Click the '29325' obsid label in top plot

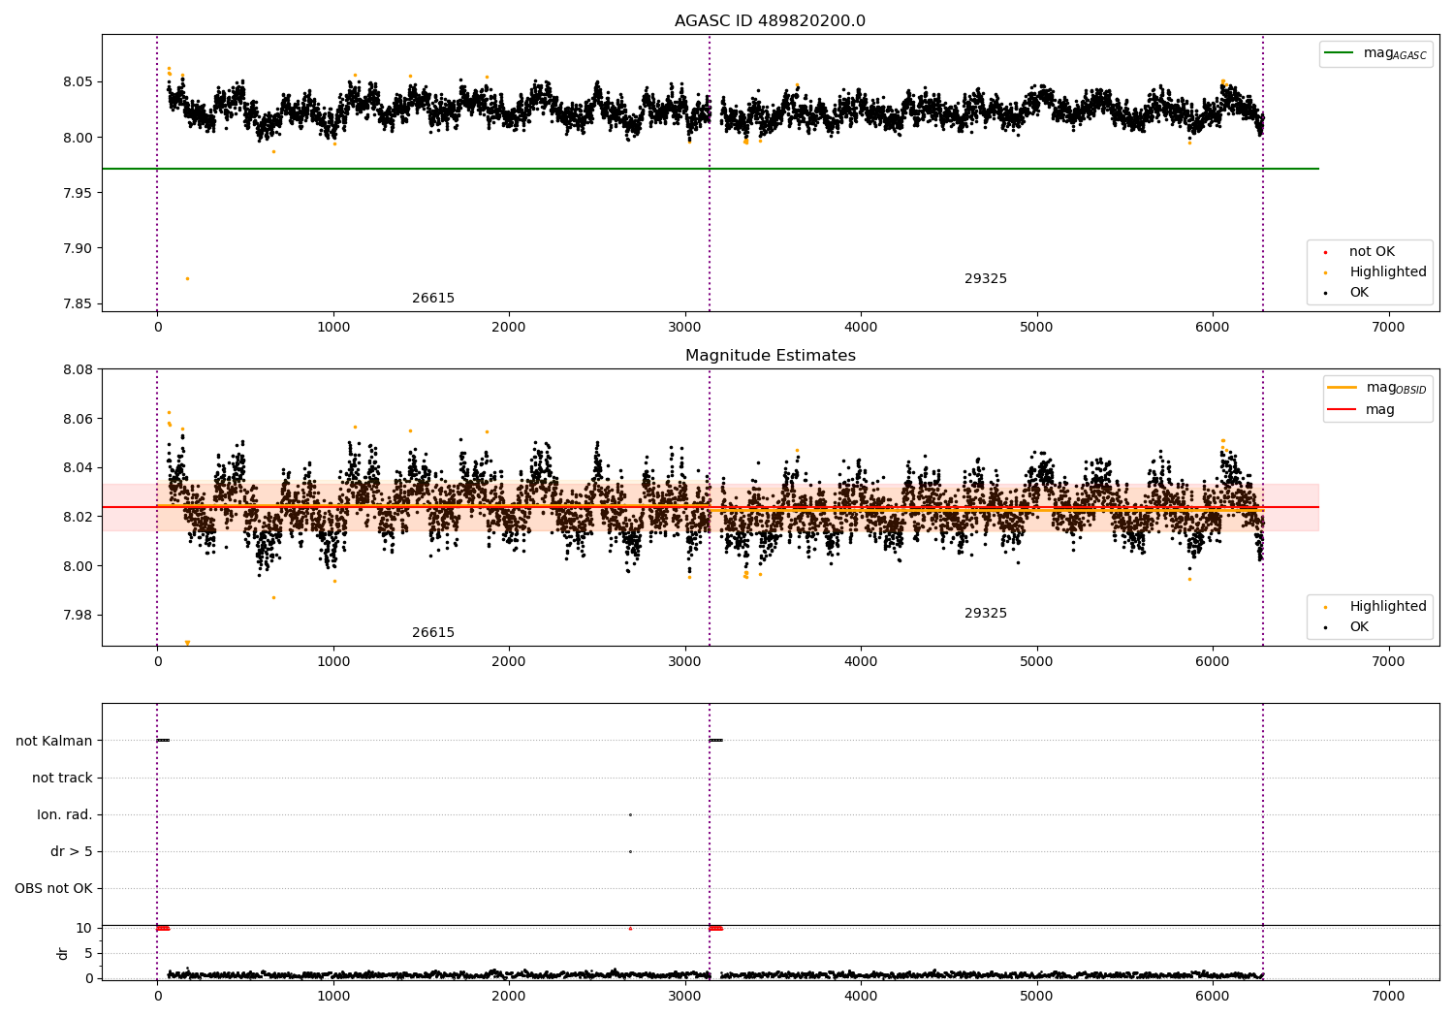(986, 279)
